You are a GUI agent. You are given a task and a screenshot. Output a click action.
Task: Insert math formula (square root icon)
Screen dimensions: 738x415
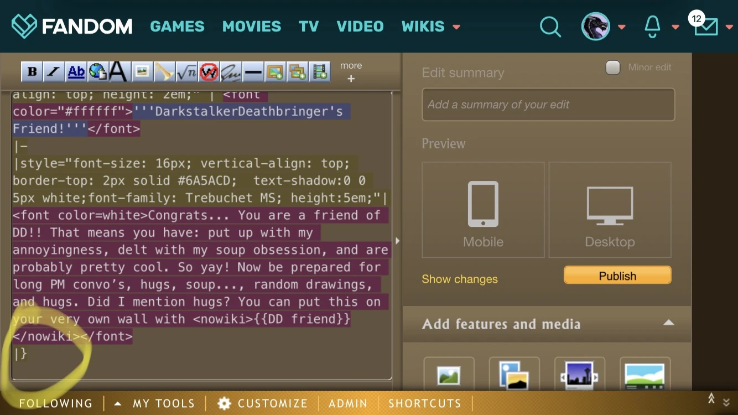187,71
